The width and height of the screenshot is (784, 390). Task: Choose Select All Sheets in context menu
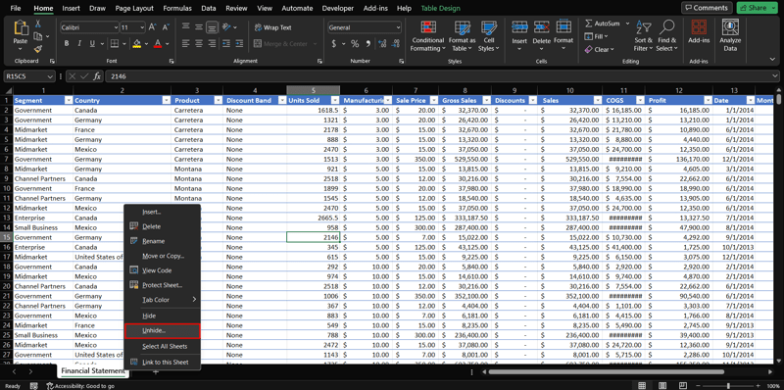[x=163, y=347]
